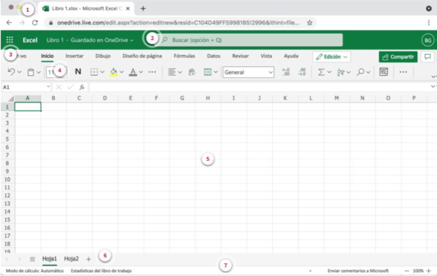This screenshot has height=276, width=437.
Task: Click Enviar comentarios a Microsoft link
Action: [x=358, y=271]
